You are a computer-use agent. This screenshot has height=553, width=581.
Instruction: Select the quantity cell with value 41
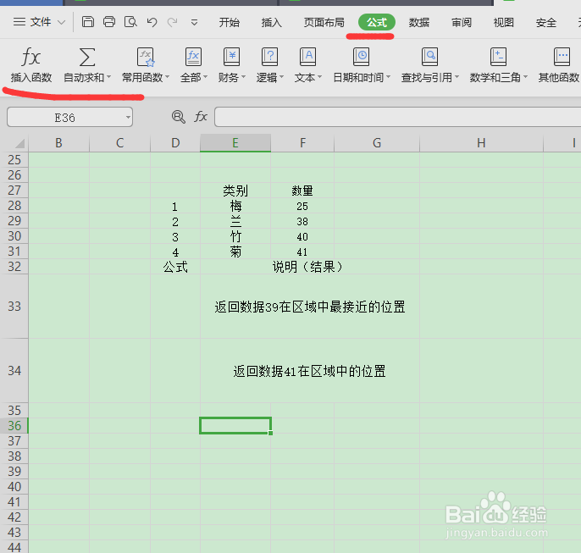[302, 252]
